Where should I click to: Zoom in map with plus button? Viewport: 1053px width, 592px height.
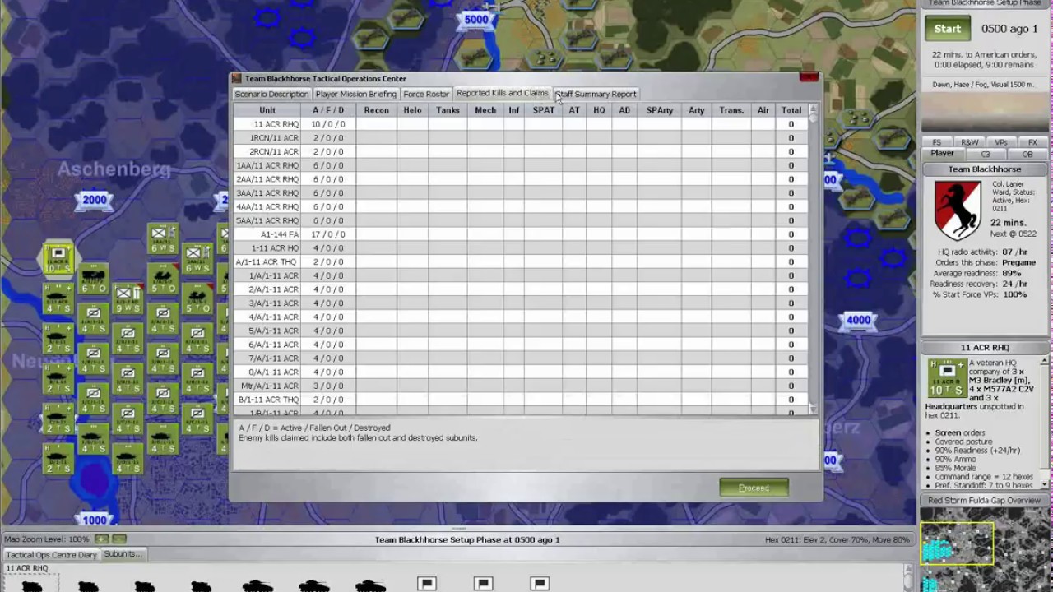(101, 539)
